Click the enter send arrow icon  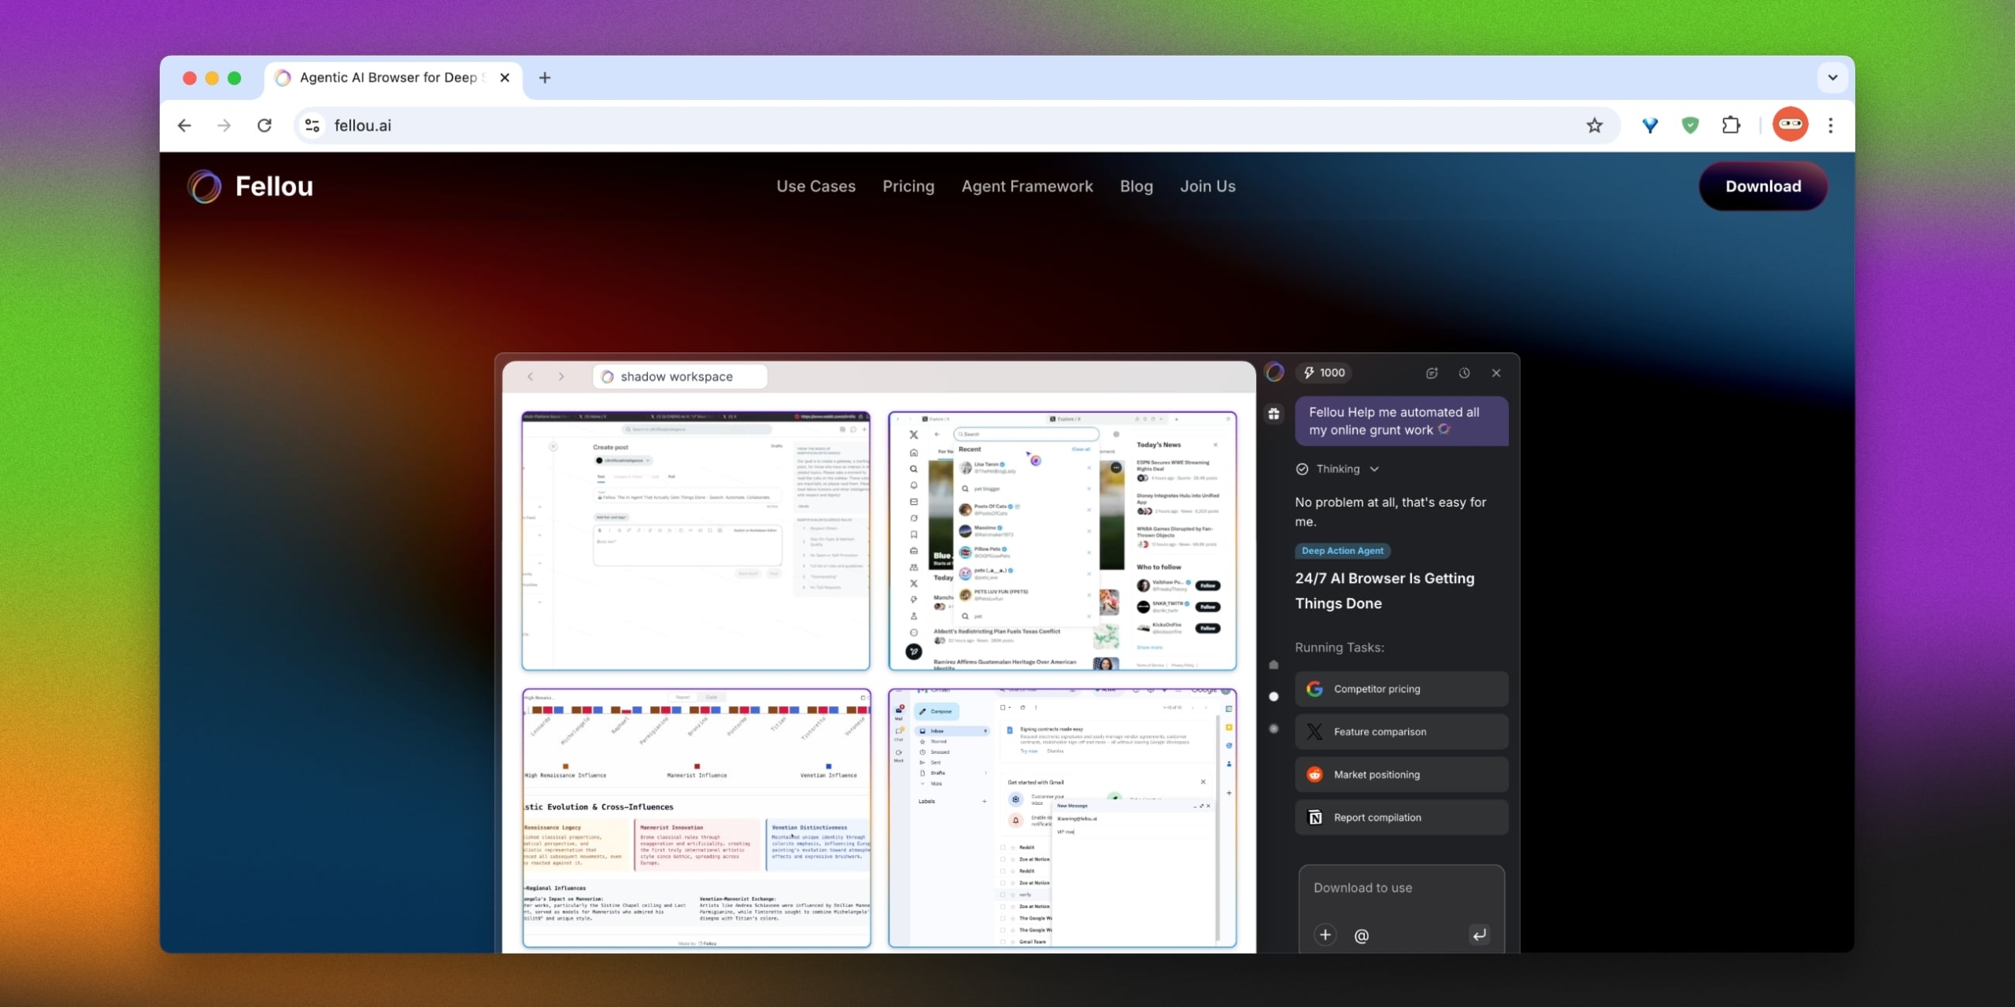tap(1479, 935)
